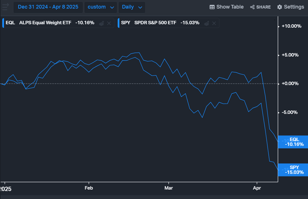
Task: Toggle the sidebar menu arrow icon
Action: (x=5, y=7)
